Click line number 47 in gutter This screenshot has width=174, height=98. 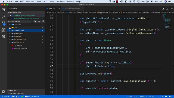[51, 66]
